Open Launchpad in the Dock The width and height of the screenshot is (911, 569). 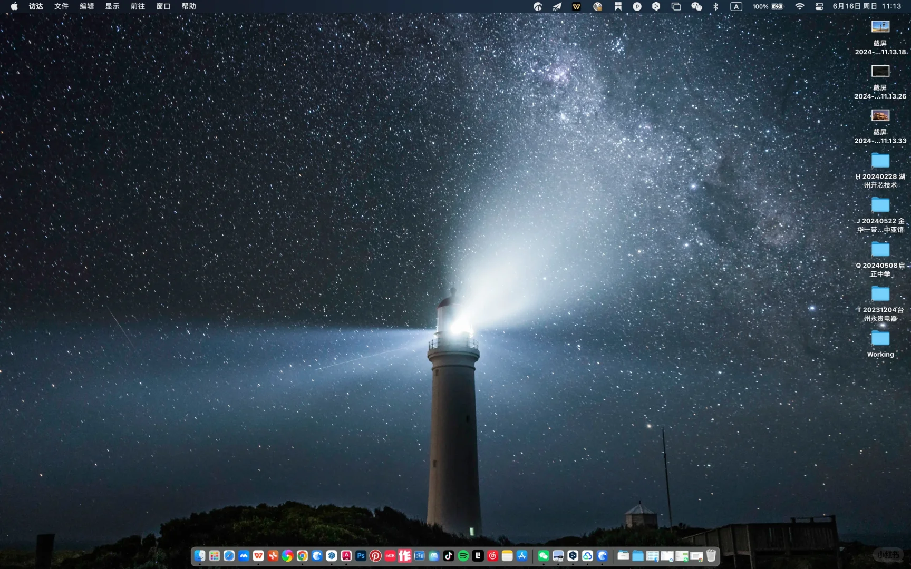(x=214, y=555)
